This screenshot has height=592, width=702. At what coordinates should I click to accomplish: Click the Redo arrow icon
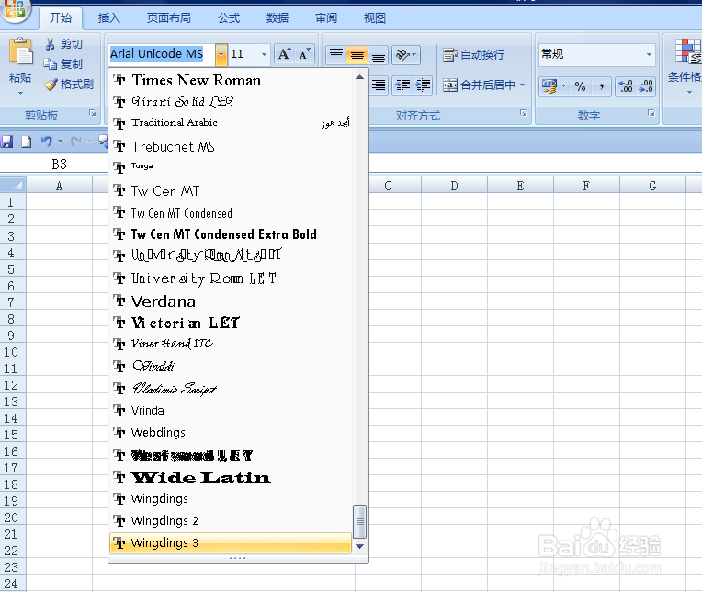(x=76, y=142)
